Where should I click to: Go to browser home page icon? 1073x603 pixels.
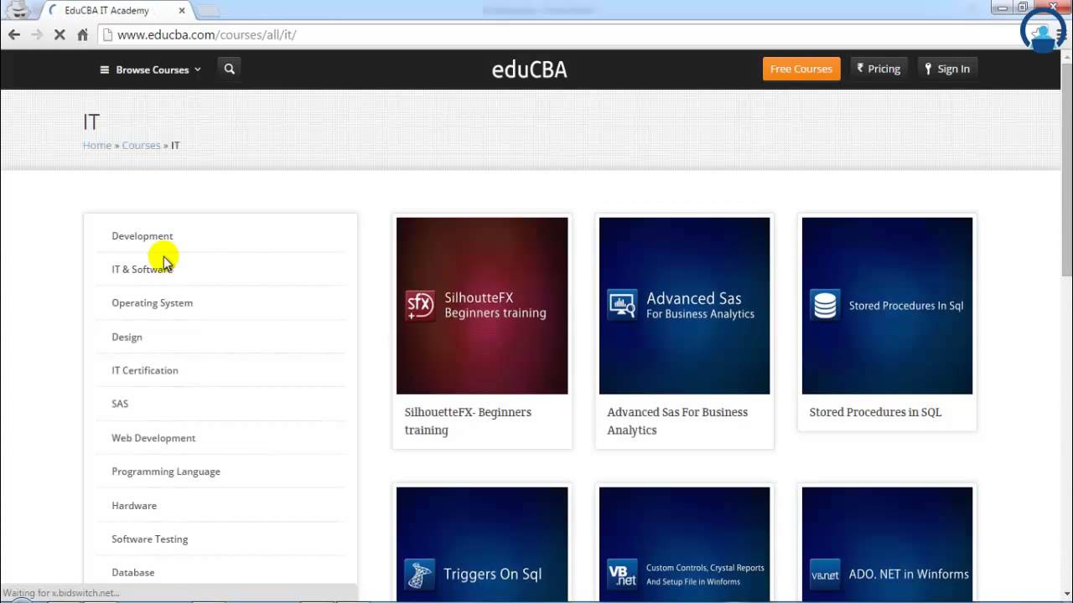pyautogui.click(x=82, y=34)
